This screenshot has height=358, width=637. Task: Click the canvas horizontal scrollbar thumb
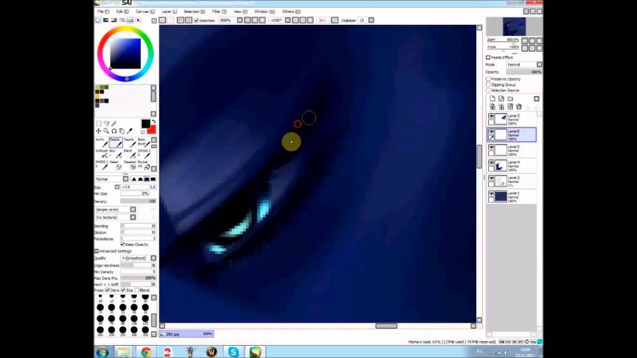386,326
